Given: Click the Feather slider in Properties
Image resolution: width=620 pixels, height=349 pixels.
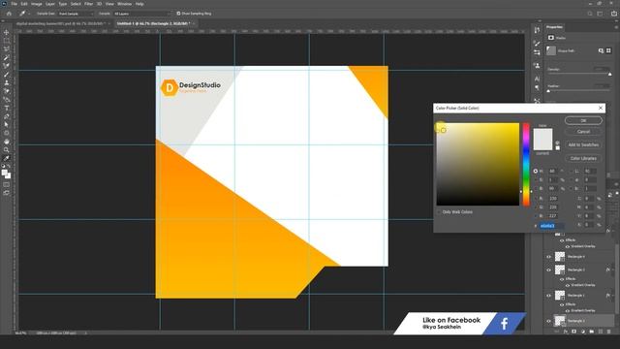Looking at the screenshot, I should (579, 91).
